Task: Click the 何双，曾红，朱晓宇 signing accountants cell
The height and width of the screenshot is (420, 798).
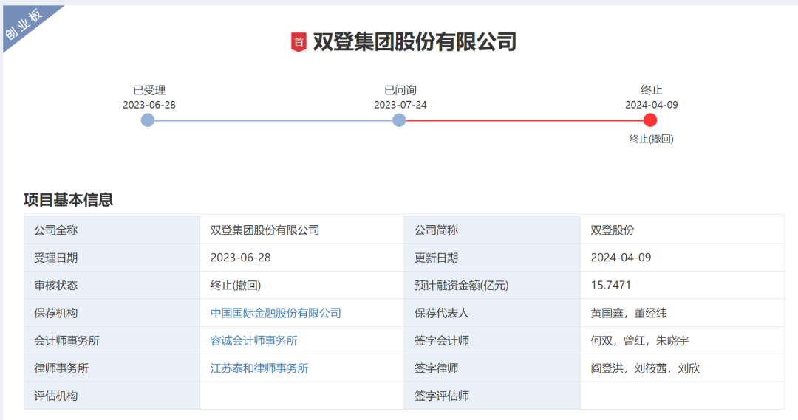Action: (x=639, y=340)
